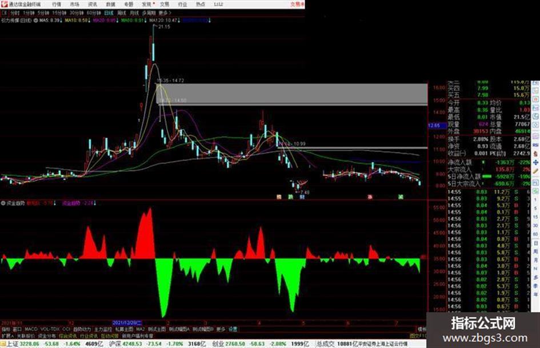Open the 市场 menu

[x=74, y=4]
